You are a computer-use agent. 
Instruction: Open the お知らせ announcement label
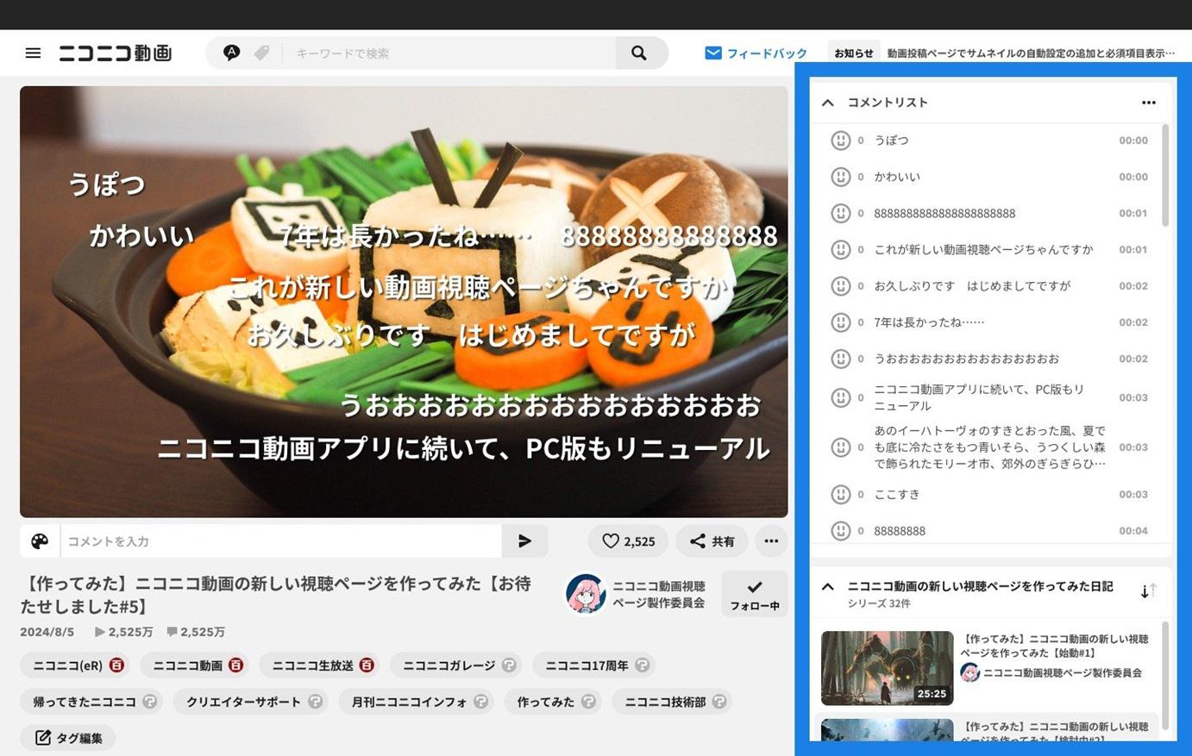pos(854,53)
